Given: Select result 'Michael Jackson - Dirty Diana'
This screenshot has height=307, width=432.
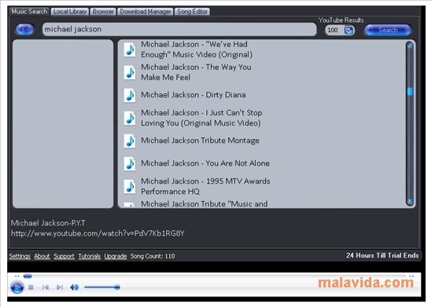Looking at the screenshot, I should (193, 95).
